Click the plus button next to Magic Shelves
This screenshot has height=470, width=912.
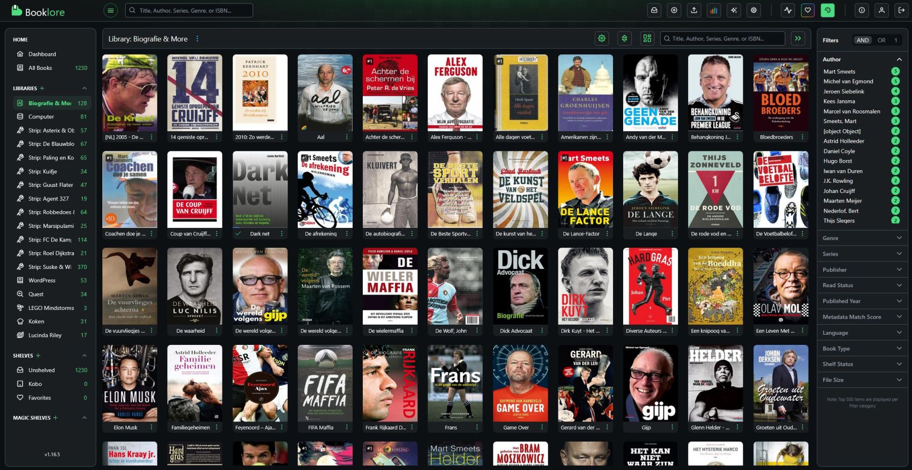(56, 418)
